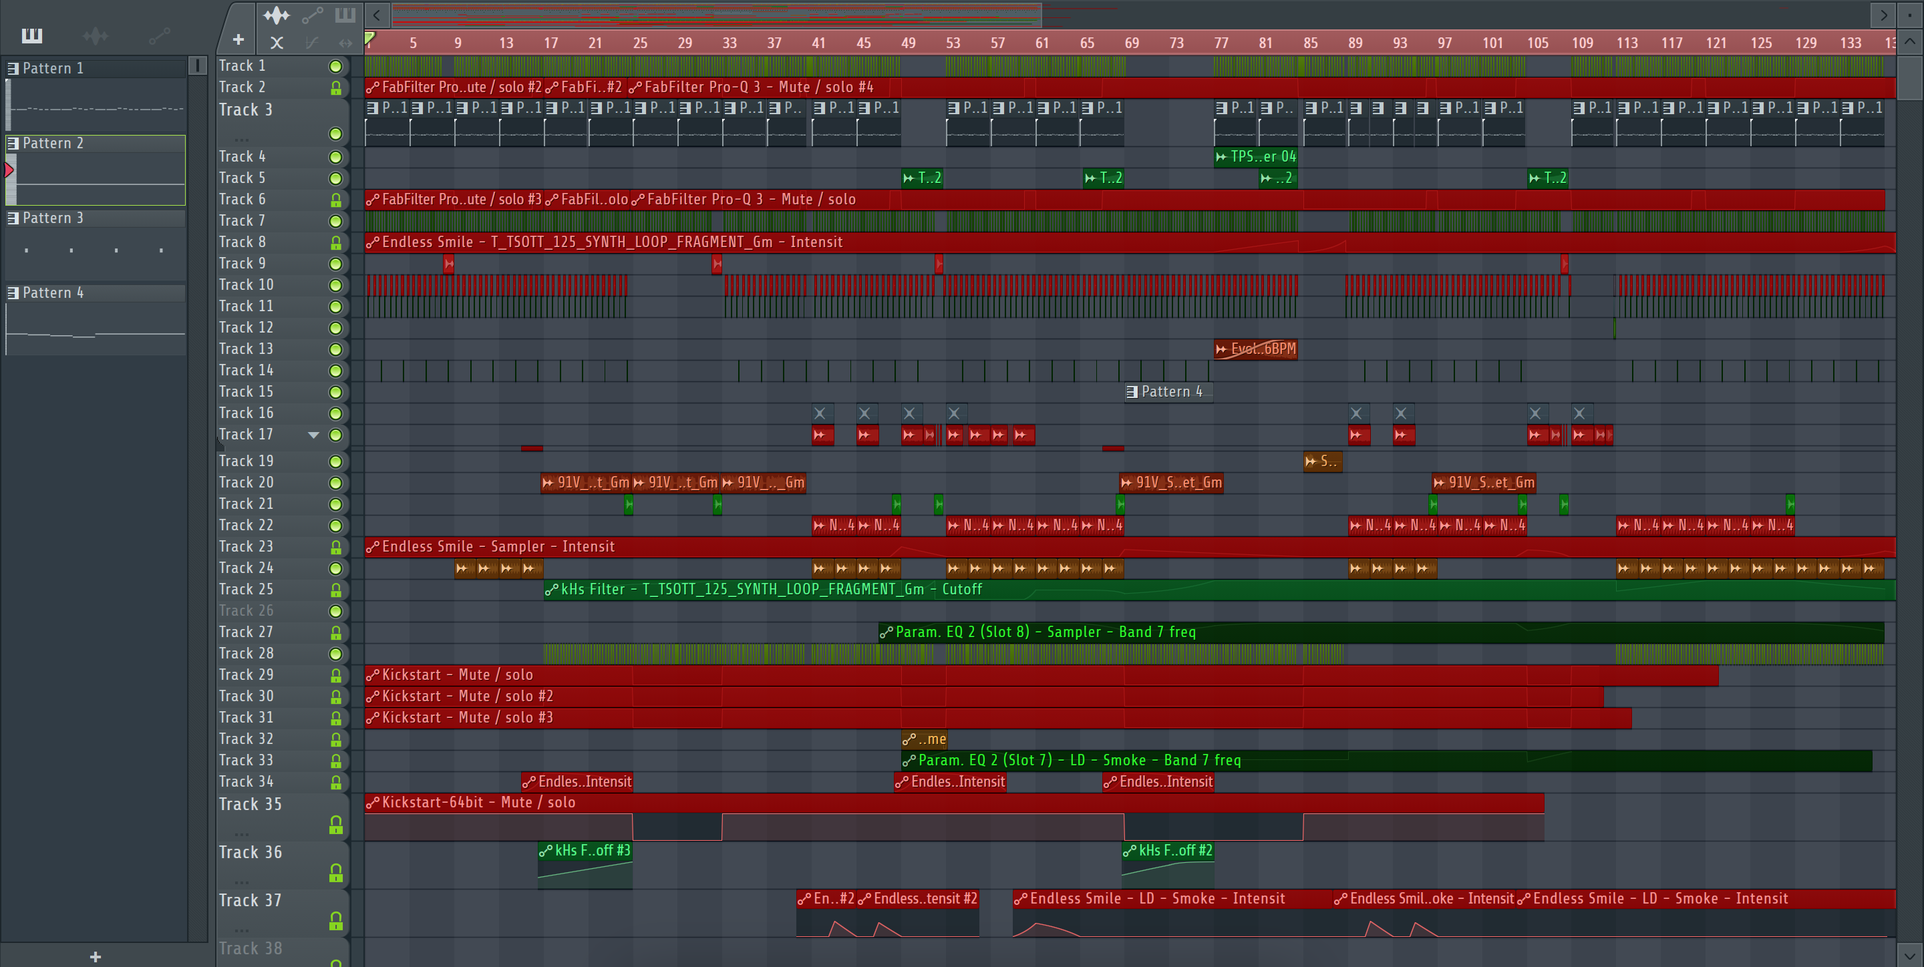Click the plus icon above track headers
Screen dimensions: 1924x967
(x=238, y=39)
